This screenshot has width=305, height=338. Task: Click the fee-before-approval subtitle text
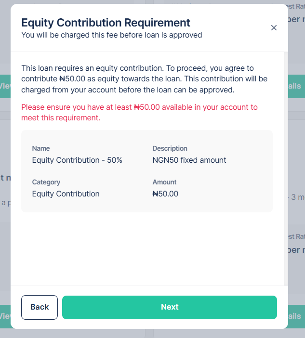pyautogui.click(x=111, y=35)
